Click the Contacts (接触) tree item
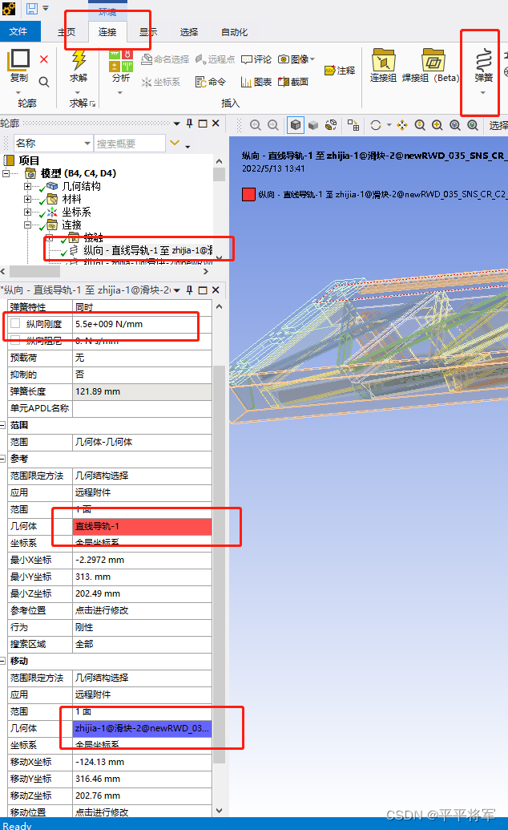The image size is (508, 830). pos(93,237)
